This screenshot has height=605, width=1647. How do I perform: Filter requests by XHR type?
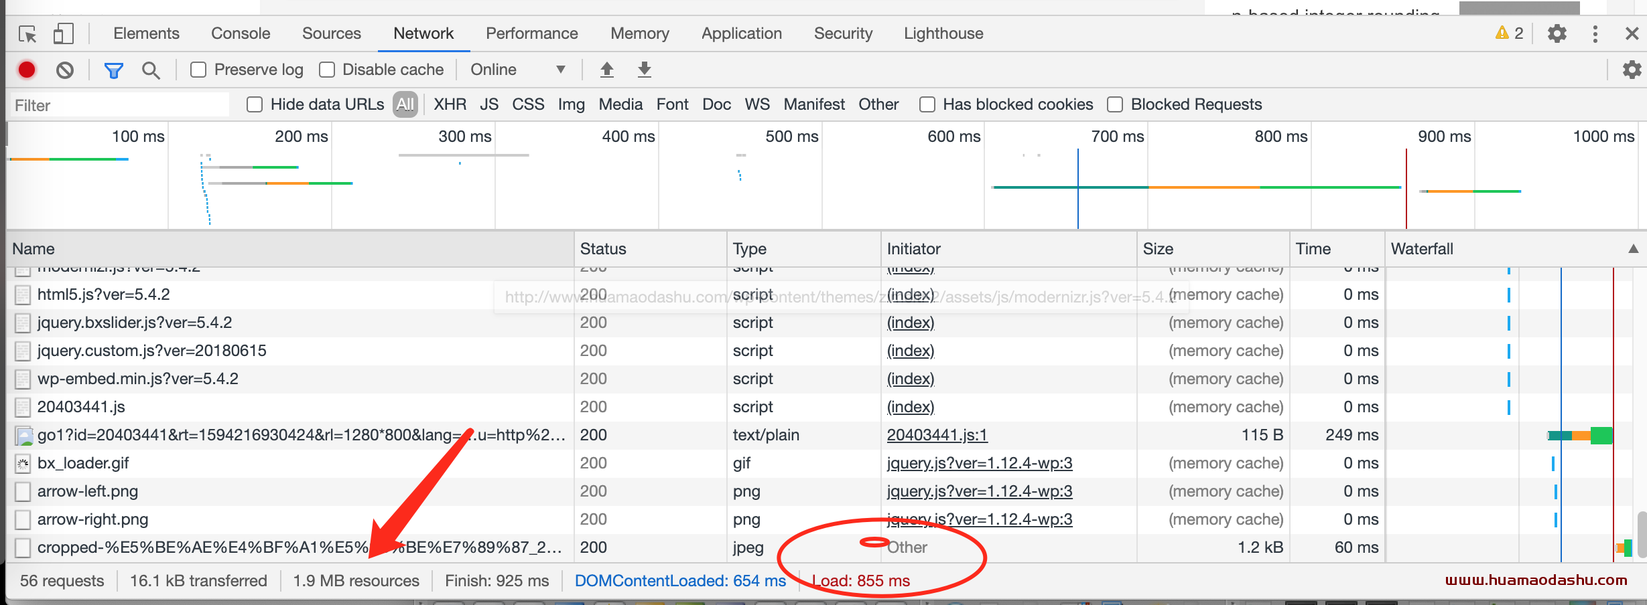450,104
